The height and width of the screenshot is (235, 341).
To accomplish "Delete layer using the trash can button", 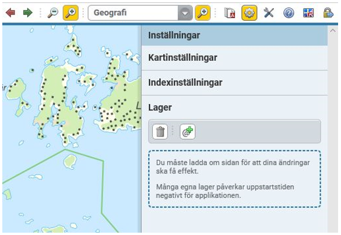I will 160,131.
